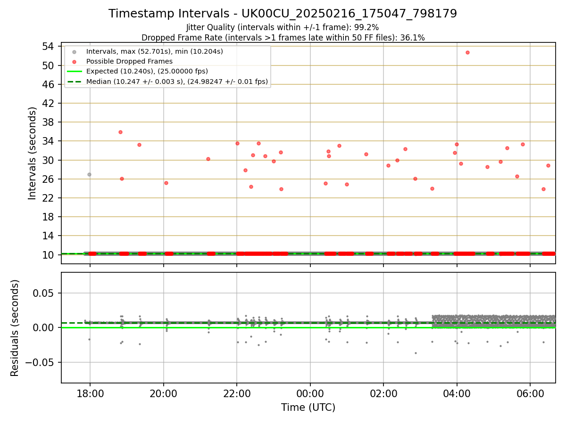Click the '18' y-axis tick label

pos(48,217)
